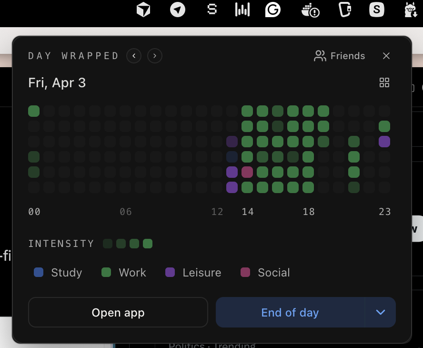The image size is (423, 348).
Task: Click the Fri, Apr 3 date heading
Action: click(x=57, y=82)
